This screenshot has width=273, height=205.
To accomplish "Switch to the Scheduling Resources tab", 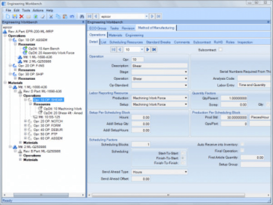I will (126, 42).
